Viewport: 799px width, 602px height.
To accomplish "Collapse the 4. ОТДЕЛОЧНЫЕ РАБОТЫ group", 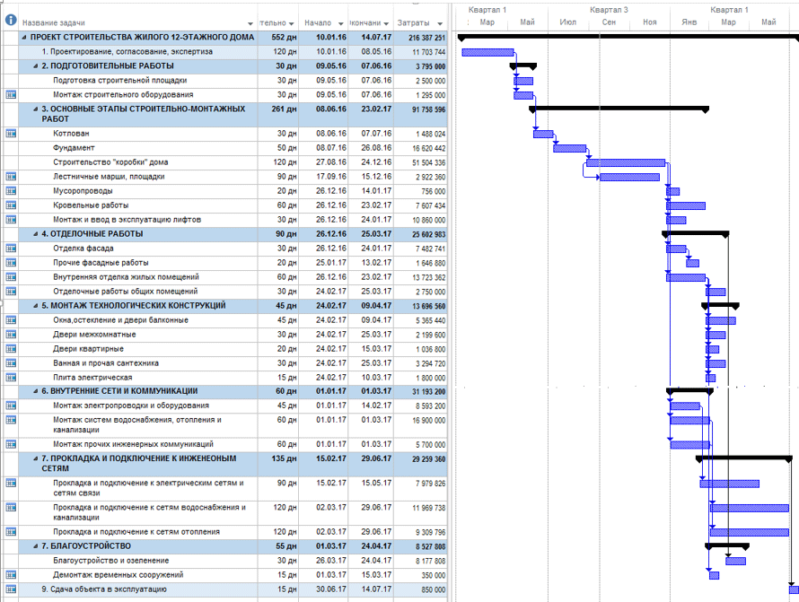I will (x=35, y=234).
